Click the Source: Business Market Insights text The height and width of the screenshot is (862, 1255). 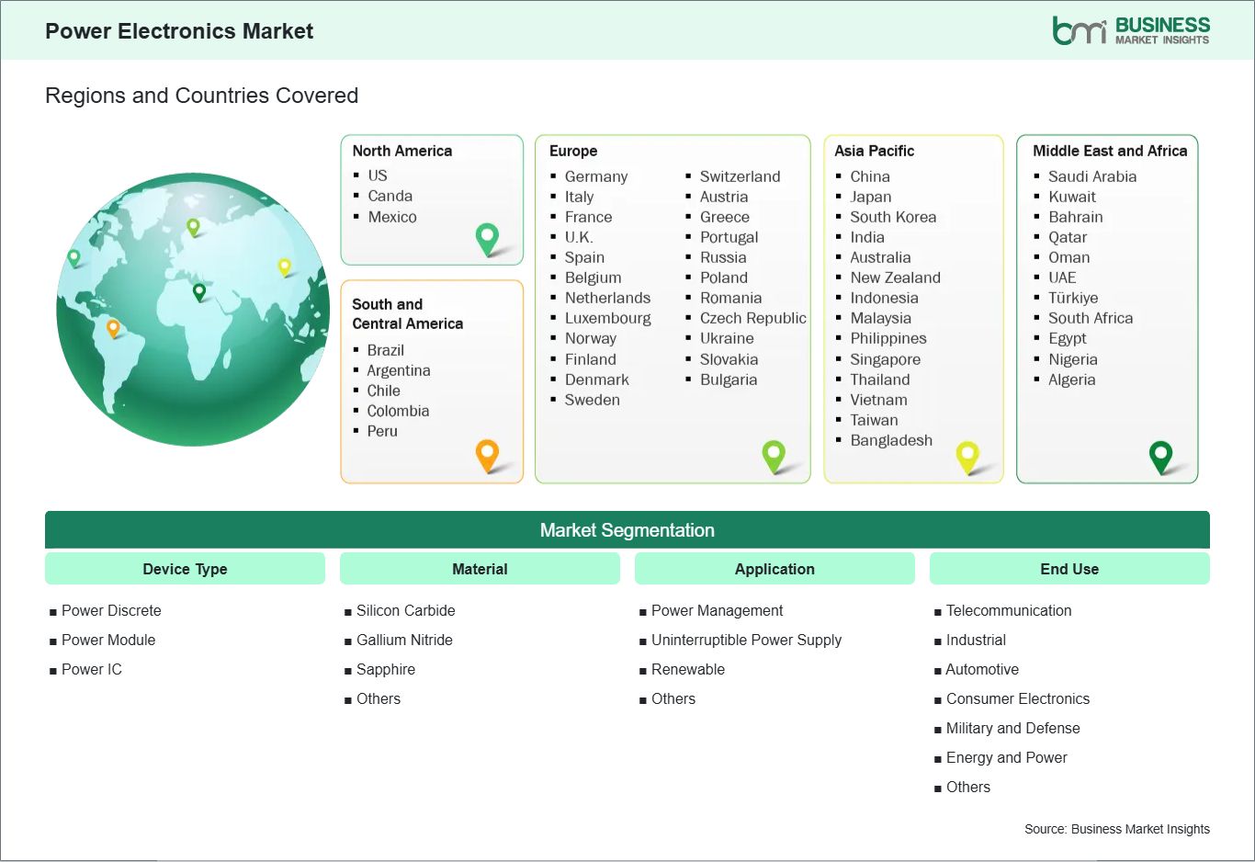(x=1116, y=828)
